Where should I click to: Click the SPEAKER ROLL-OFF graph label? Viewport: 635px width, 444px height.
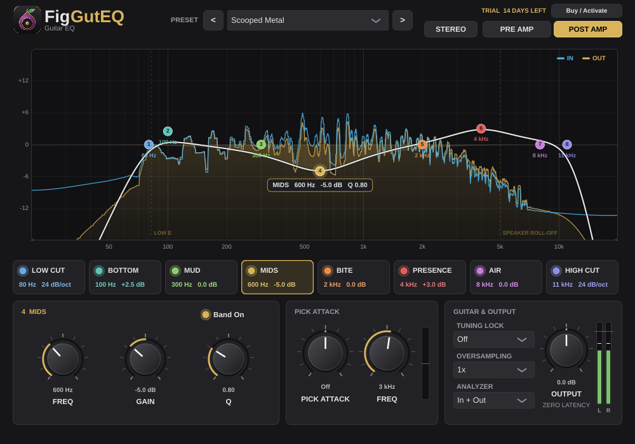(x=530, y=233)
